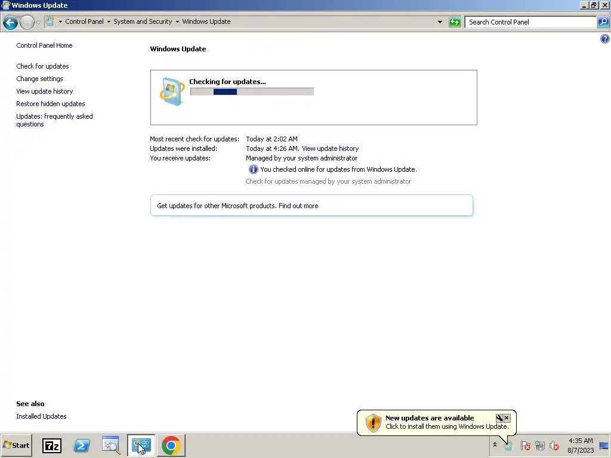Image resolution: width=611 pixels, height=458 pixels.
Task: Click the Windows Update shield icon in panel
Action: point(172,91)
